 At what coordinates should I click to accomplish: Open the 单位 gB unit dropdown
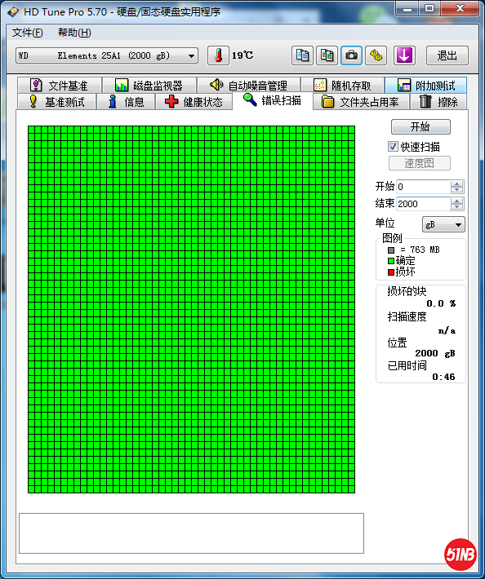[443, 224]
